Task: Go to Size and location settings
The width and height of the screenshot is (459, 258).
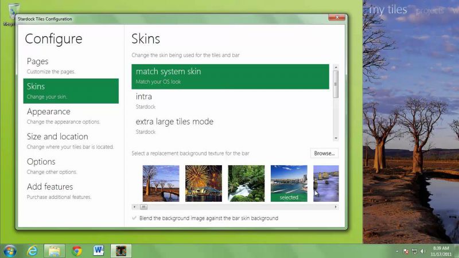Action: pos(71,141)
